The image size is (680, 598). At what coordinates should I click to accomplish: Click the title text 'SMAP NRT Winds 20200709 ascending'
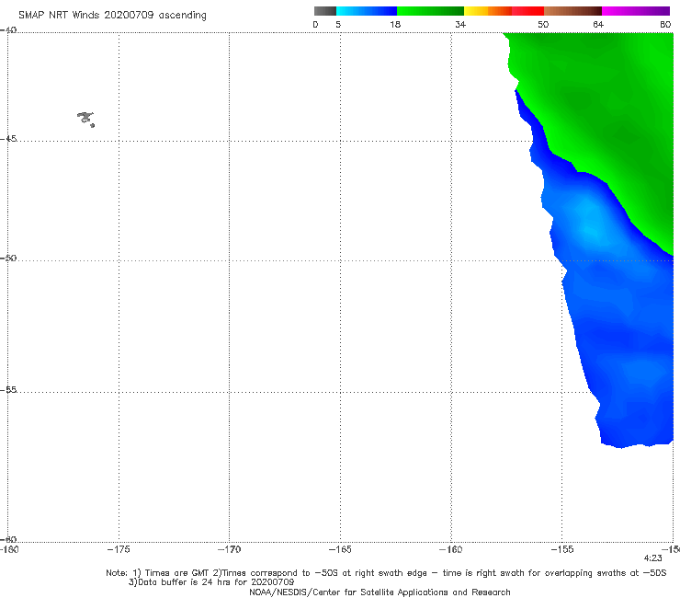(112, 15)
